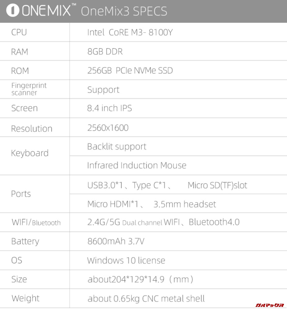The width and height of the screenshot is (287, 310).
Task: Click the Intel CoRE M3-8100Y value
Action: (x=130, y=32)
